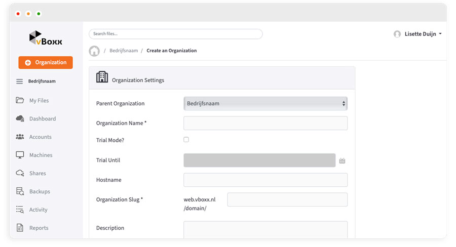The image size is (456, 247).
Task: Open the calendar picker beside Trial Until
Action: (x=342, y=160)
